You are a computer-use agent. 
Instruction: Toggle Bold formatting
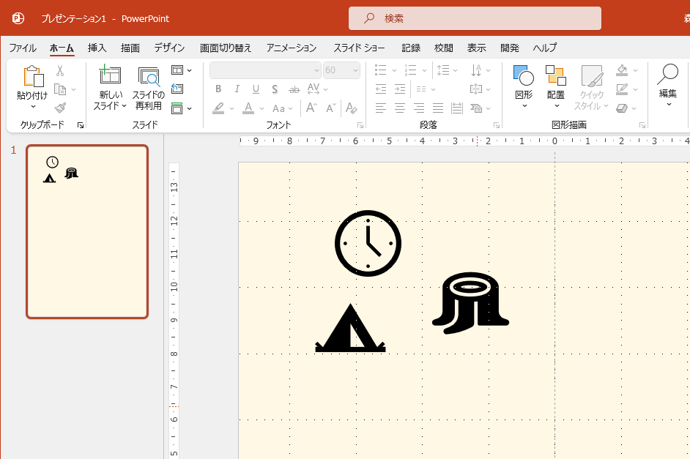click(218, 89)
